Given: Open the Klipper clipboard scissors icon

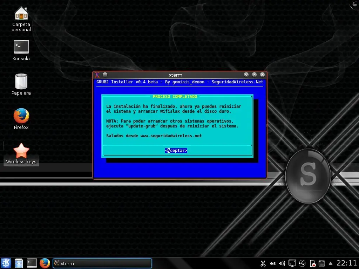Looking at the screenshot, I should tap(263, 263).
